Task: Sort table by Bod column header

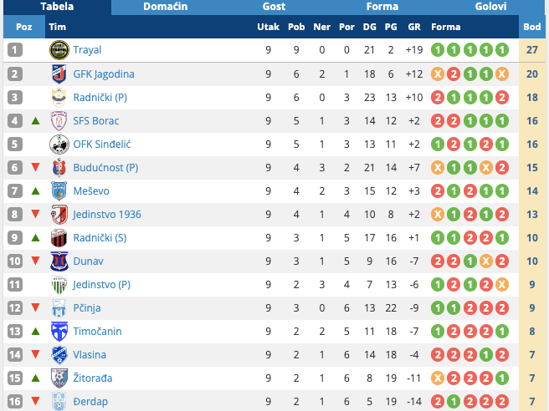Action: 532,27
